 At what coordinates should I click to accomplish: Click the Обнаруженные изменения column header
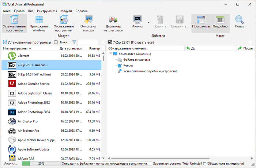tap(146, 48)
